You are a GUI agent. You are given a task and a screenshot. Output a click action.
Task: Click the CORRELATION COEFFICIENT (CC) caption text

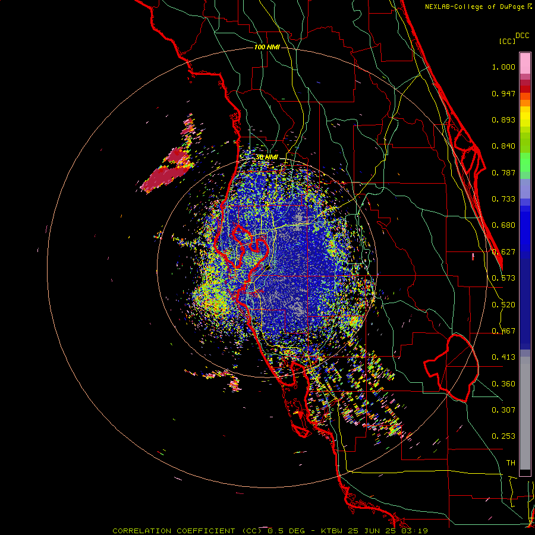[187, 531]
